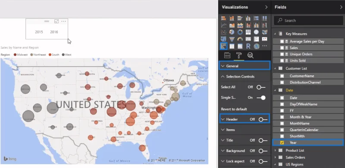
Task: Select the Line and stacked column chart
Action: pos(248,25)
